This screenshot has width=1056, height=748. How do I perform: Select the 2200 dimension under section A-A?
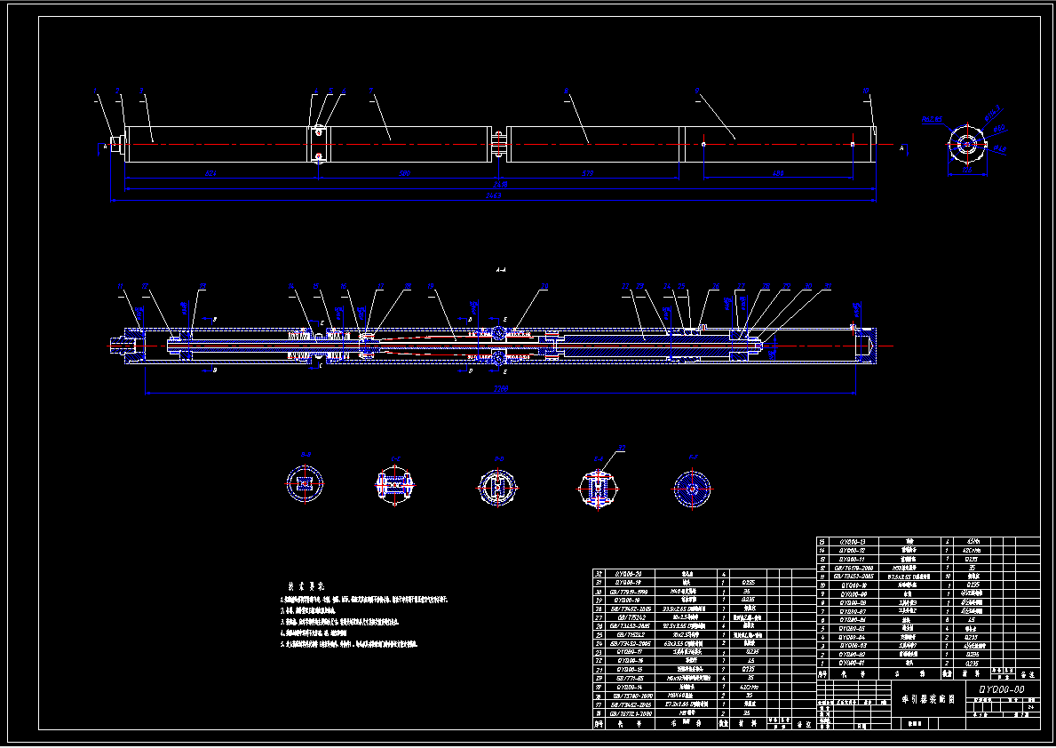(x=500, y=389)
